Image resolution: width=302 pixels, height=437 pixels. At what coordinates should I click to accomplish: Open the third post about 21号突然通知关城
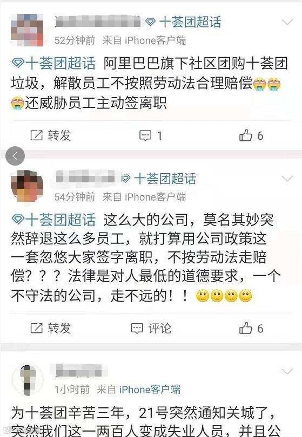tap(146, 421)
